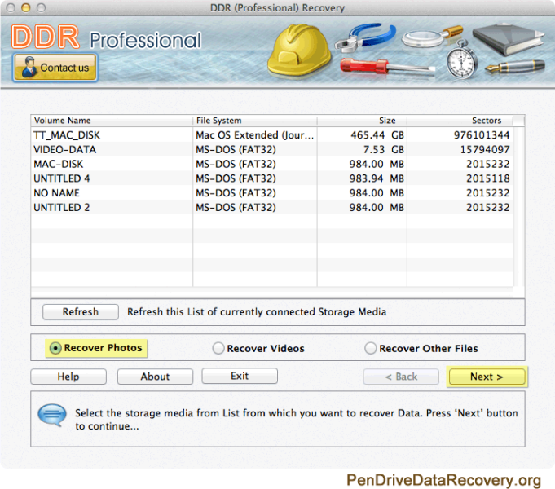Click the 2015118 sectors value
555x489 pixels.
click(x=487, y=178)
